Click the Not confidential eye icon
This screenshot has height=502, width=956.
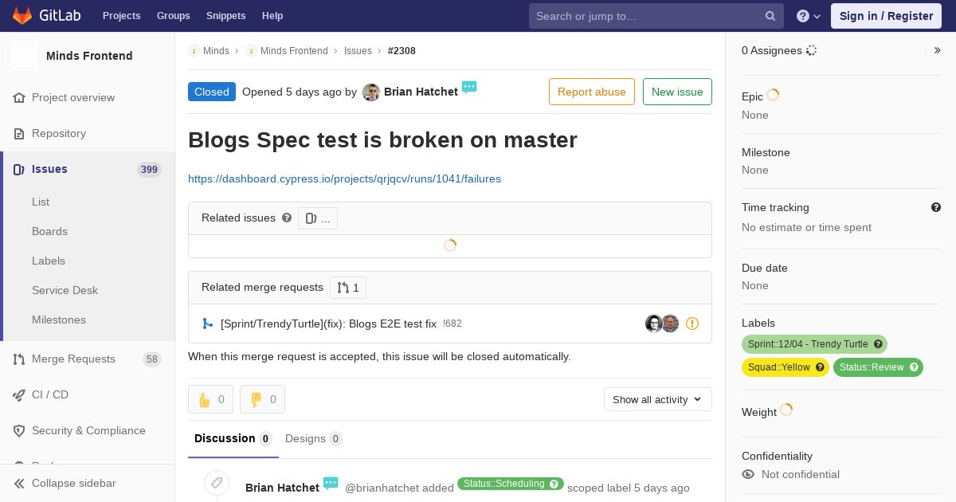point(748,474)
